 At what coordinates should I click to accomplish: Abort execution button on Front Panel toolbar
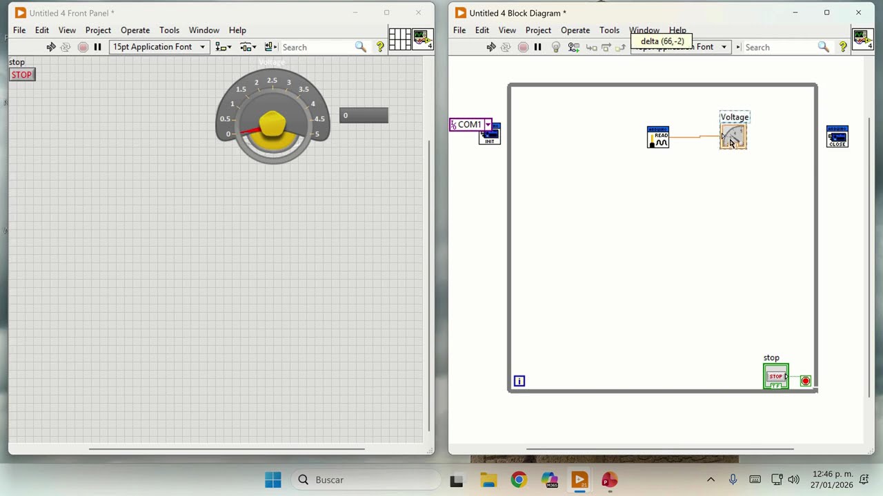(83, 47)
